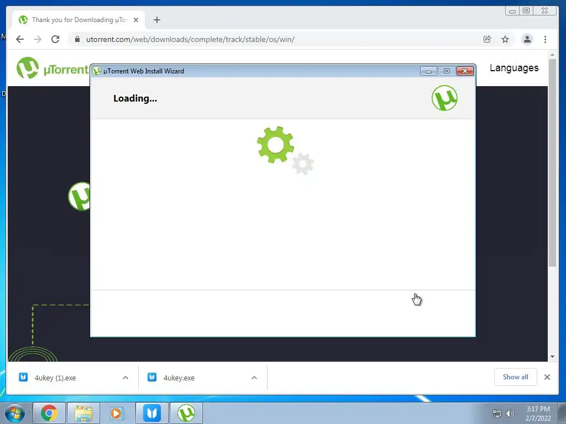566x424 pixels.
Task: Open the 4ukey.exe download item
Action: tap(179, 378)
